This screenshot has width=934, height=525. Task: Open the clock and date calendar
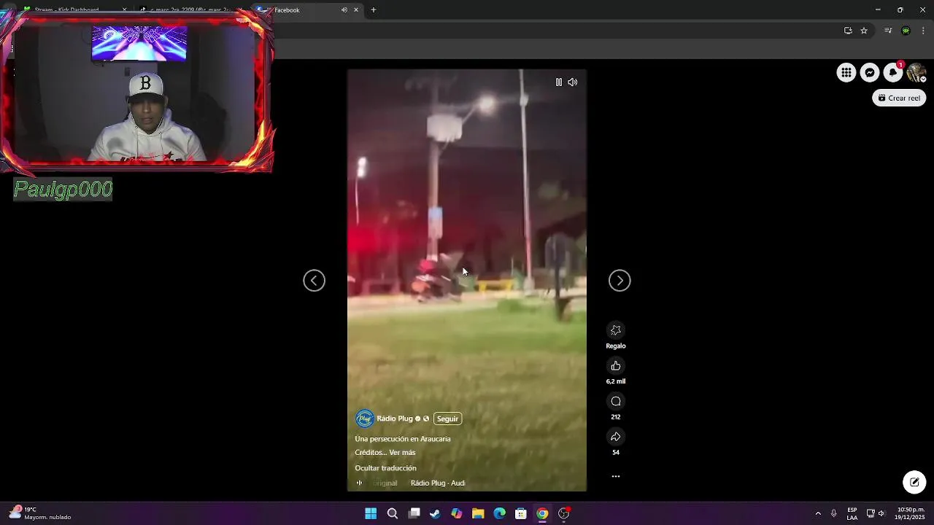(911, 513)
